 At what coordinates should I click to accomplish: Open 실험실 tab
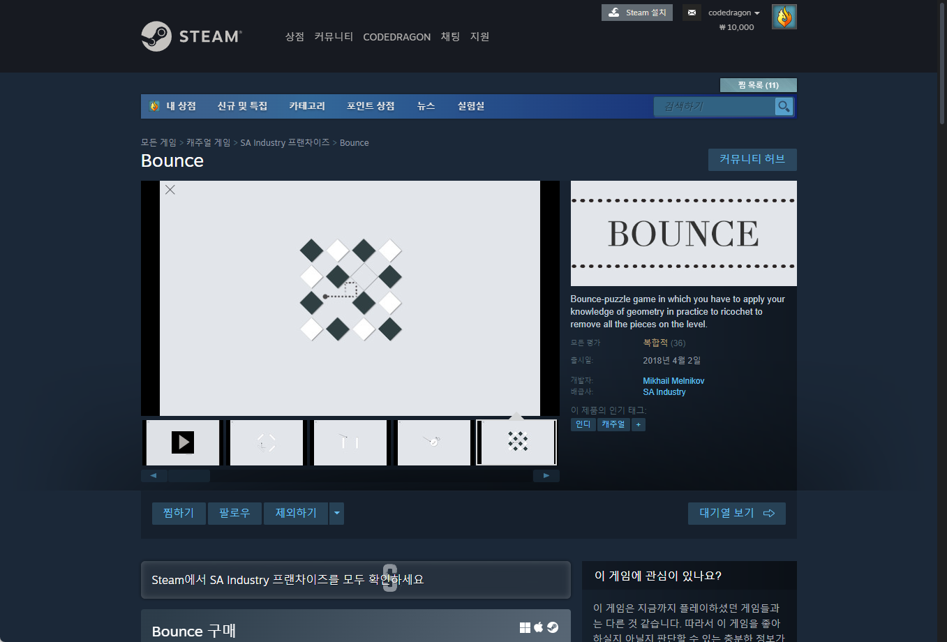pyautogui.click(x=471, y=106)
